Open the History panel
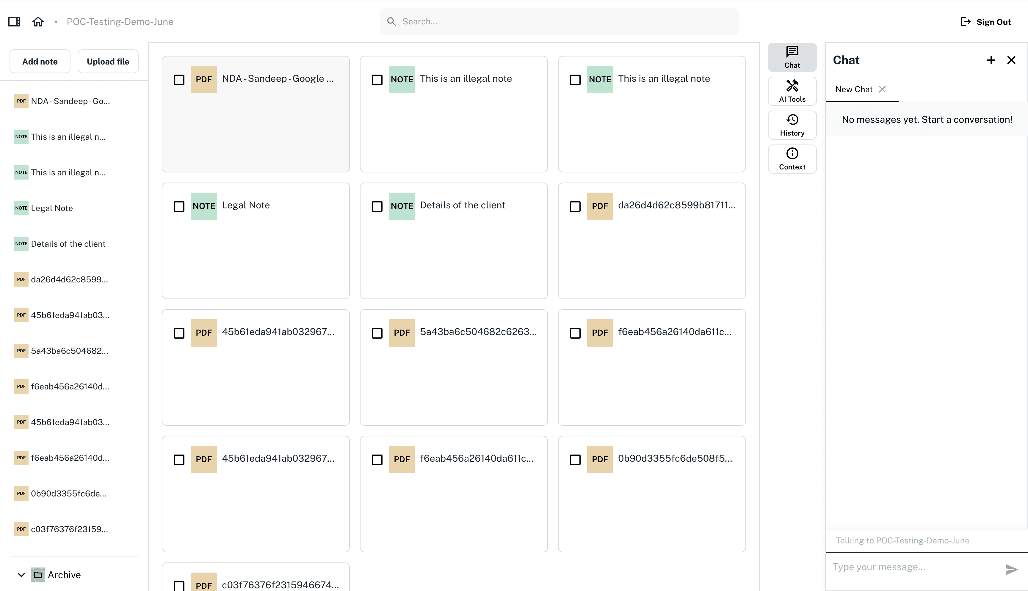Viewport: 1028px width, 591px height. tap(792, 125)
